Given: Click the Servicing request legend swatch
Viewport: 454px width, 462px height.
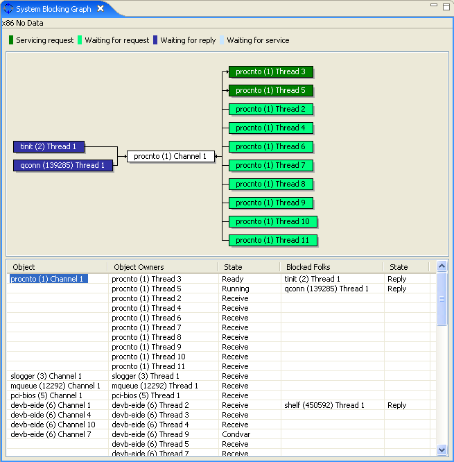Looking at the screenshot, I should [x=11, y=40].
